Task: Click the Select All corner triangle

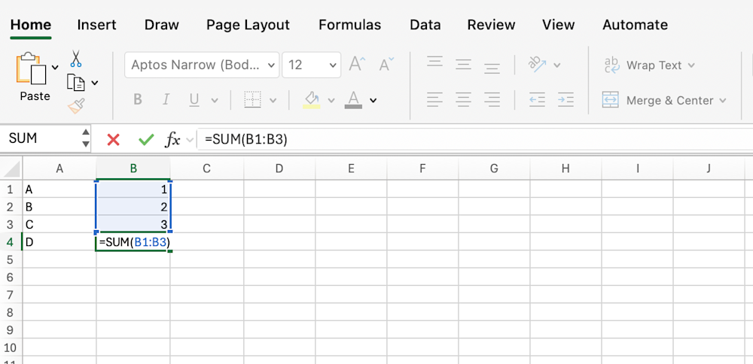Action: [11, 168]
